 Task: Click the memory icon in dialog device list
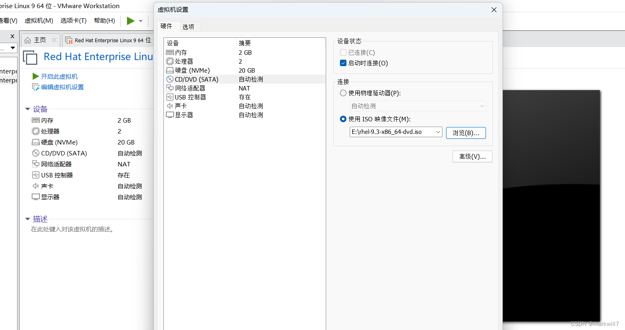pyautogui.click(x=170, y=52)
